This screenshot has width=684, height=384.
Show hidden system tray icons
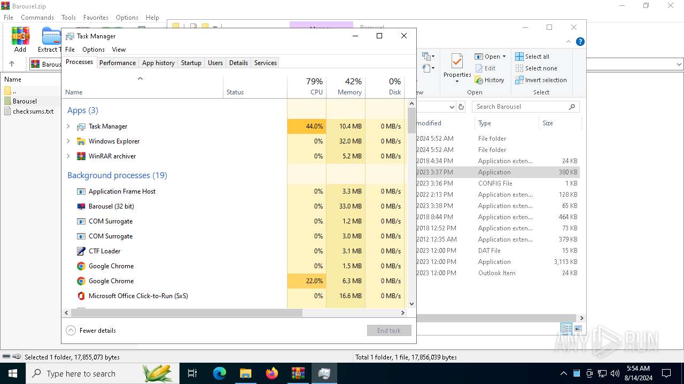click(563, 373)
